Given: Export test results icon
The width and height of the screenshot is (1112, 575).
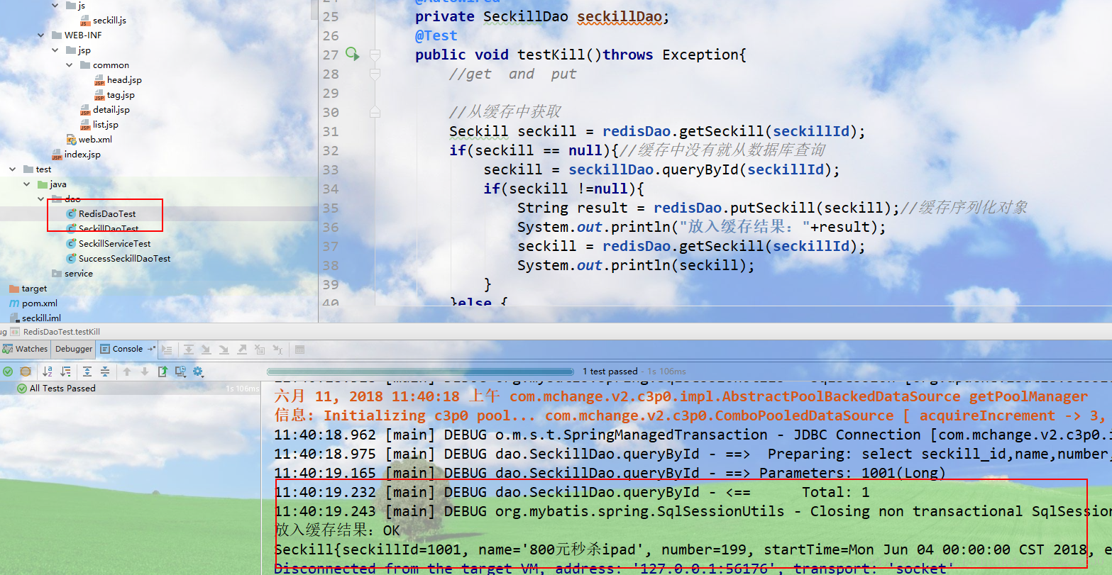Looking at the screenshot, I should [163, 371].
